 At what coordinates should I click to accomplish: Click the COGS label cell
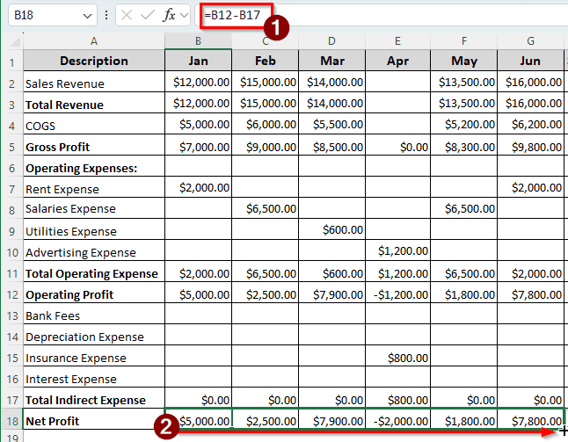point(94,124)
